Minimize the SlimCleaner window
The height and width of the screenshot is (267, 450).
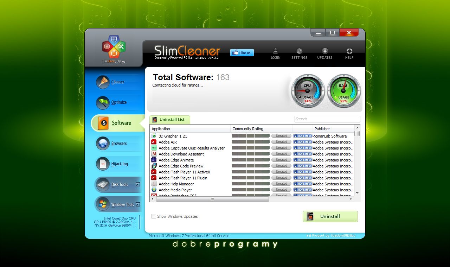coord(319,33)
